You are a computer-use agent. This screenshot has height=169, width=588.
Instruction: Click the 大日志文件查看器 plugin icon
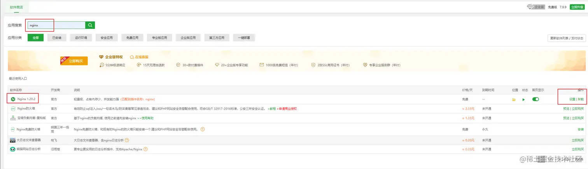pos(13,140)
